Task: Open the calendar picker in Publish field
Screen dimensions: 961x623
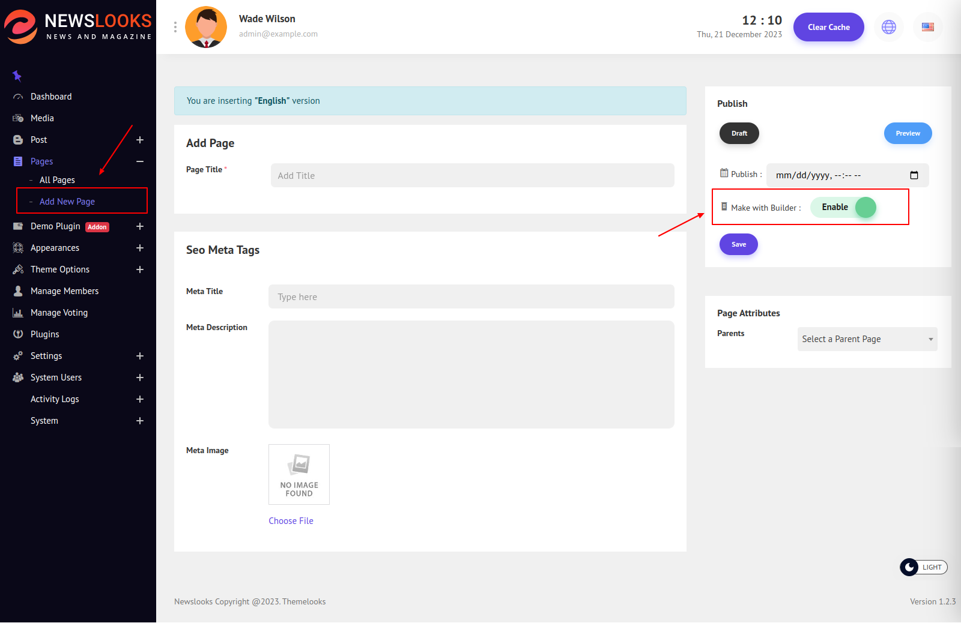Action: [914, 175]
